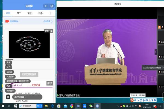The width and height of the screenshot is (164, 109).
Task: Click the 执行力 danmaku bubble
Action: click(x=9, y=72)
